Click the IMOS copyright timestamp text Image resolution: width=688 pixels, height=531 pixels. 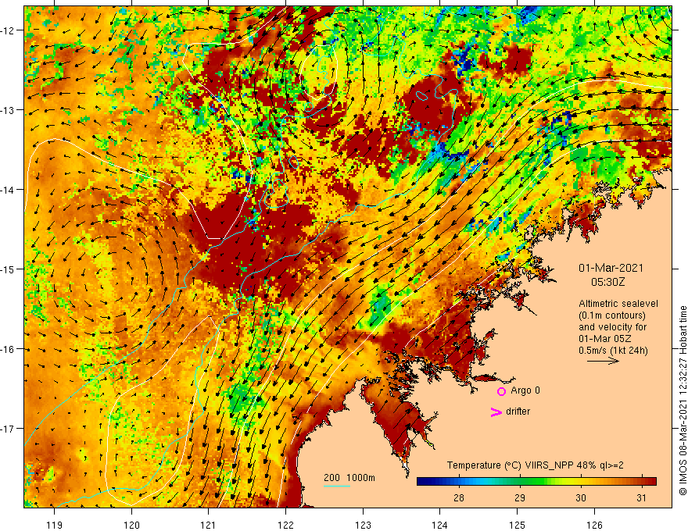683,401
